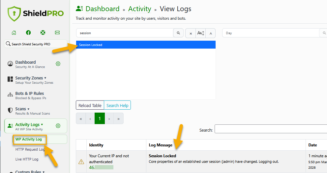
Task: Click Search Help button
Action: point(117,105)
